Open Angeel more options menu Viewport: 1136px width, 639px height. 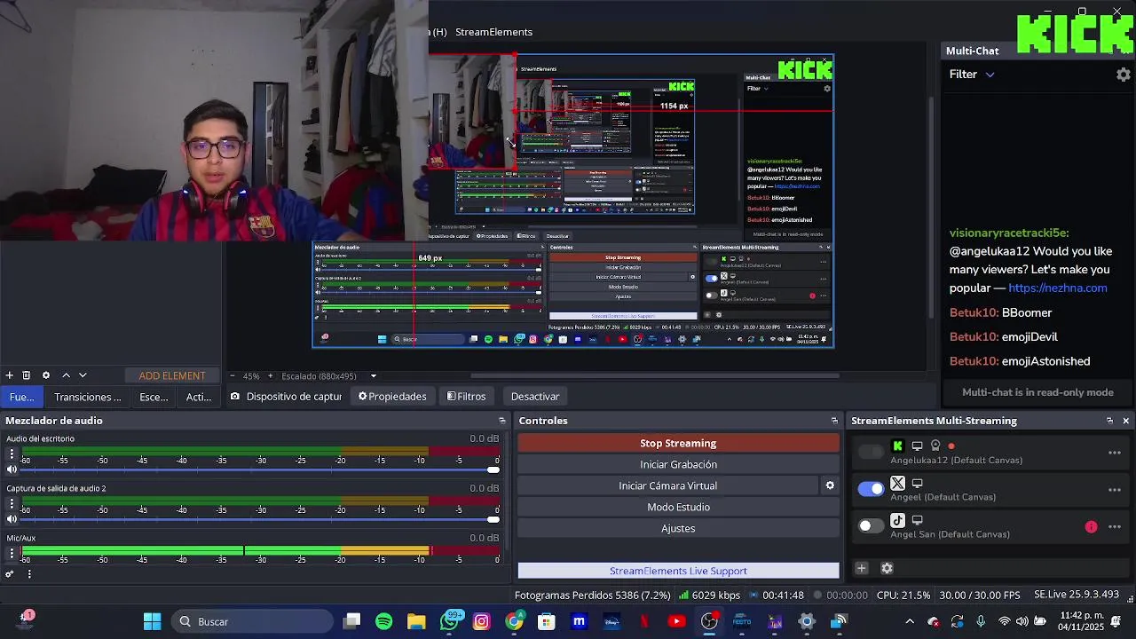(x=1115, y=490)
